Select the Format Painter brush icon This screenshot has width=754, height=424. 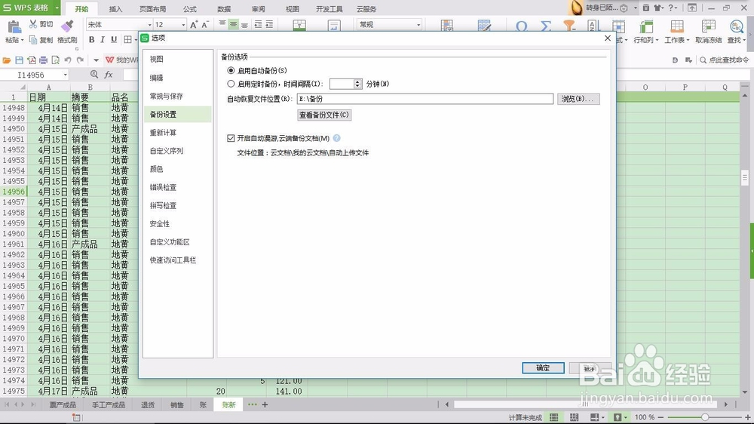(68, 26)
